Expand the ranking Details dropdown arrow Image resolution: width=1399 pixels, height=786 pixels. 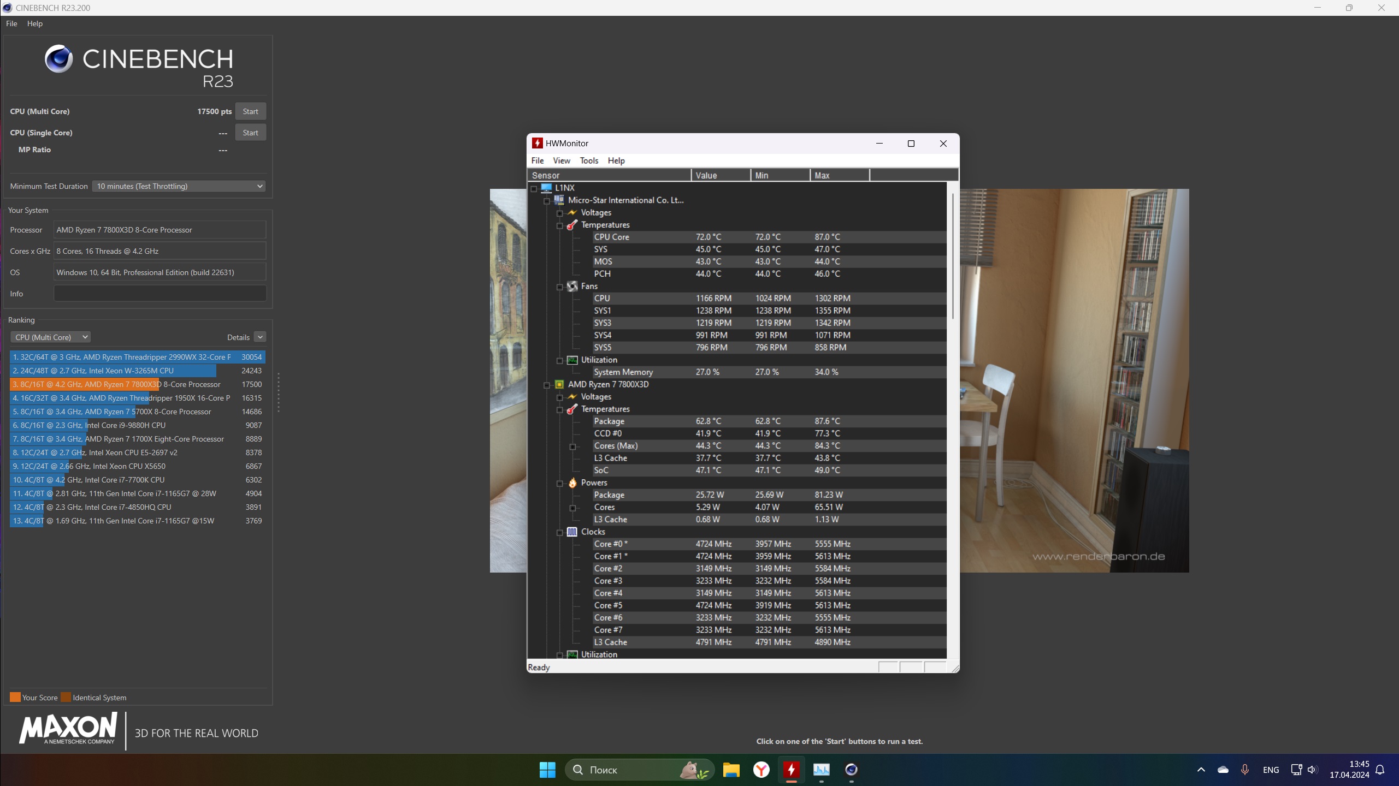pyautogui.click(x=260, y=337)
